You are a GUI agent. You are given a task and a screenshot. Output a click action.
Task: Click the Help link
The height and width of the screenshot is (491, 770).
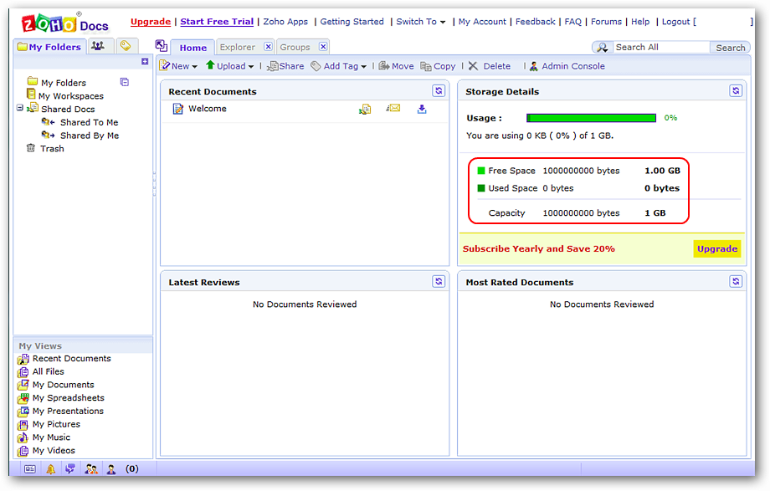pyautogui.click(x=640, y=22)
